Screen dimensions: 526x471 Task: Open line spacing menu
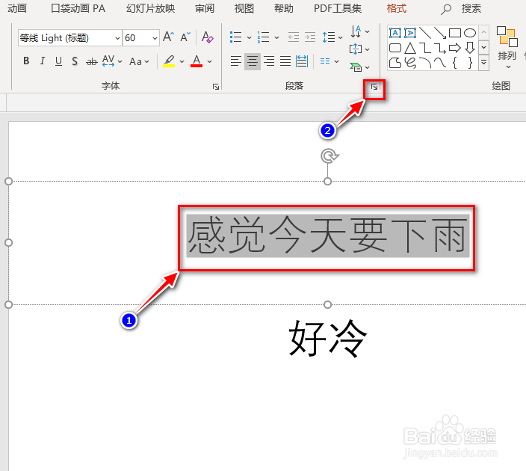pos(332,37)
